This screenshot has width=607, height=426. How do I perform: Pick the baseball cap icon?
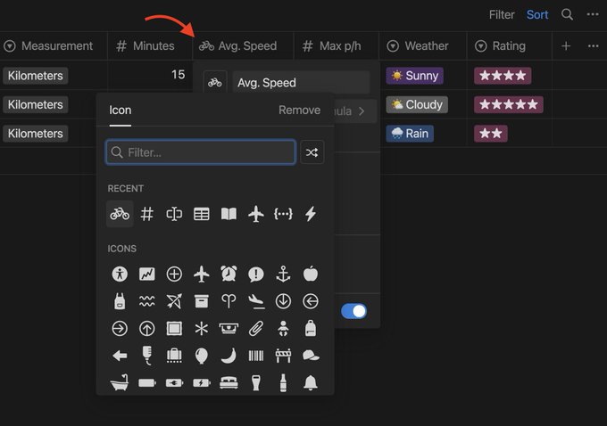pos(311,356)
